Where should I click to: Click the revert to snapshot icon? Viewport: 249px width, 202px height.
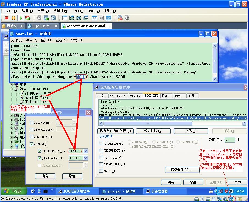click(x=46, y=18)
